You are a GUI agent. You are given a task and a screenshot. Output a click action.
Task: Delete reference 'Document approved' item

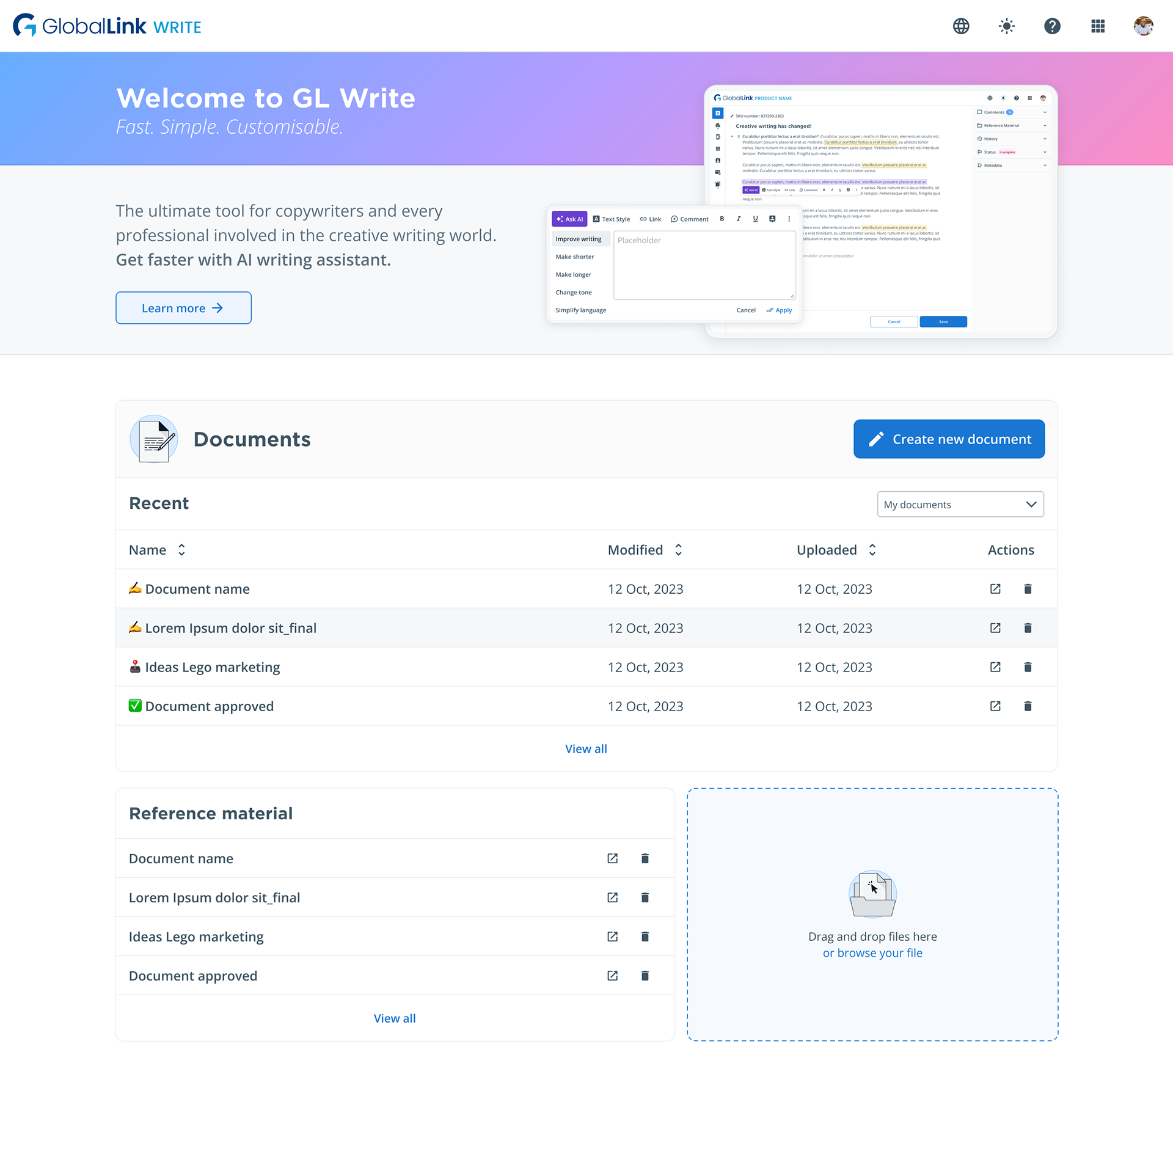[x=645, y=975]
